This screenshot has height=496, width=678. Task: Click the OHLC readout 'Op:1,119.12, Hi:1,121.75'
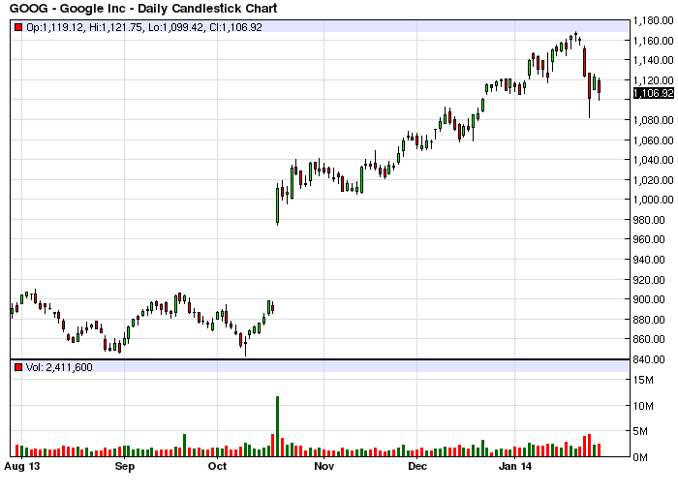click(x=84, y=27)
